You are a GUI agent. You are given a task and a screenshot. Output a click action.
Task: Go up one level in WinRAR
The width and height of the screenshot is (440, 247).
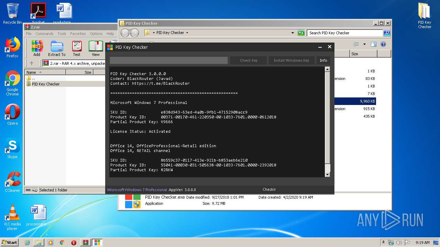32,63
